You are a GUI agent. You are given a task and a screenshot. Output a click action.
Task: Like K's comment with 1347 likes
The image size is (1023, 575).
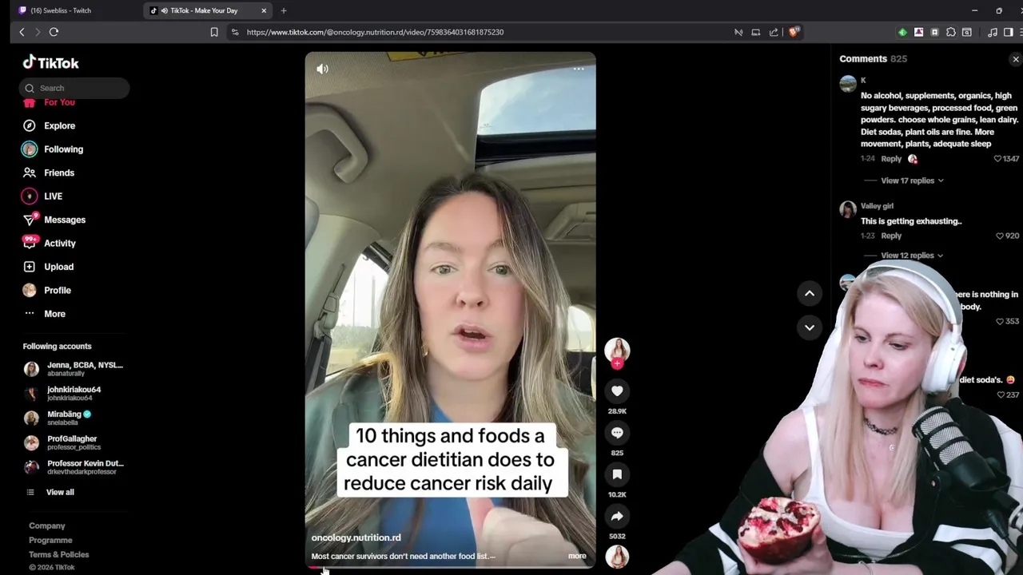(997, 159)
